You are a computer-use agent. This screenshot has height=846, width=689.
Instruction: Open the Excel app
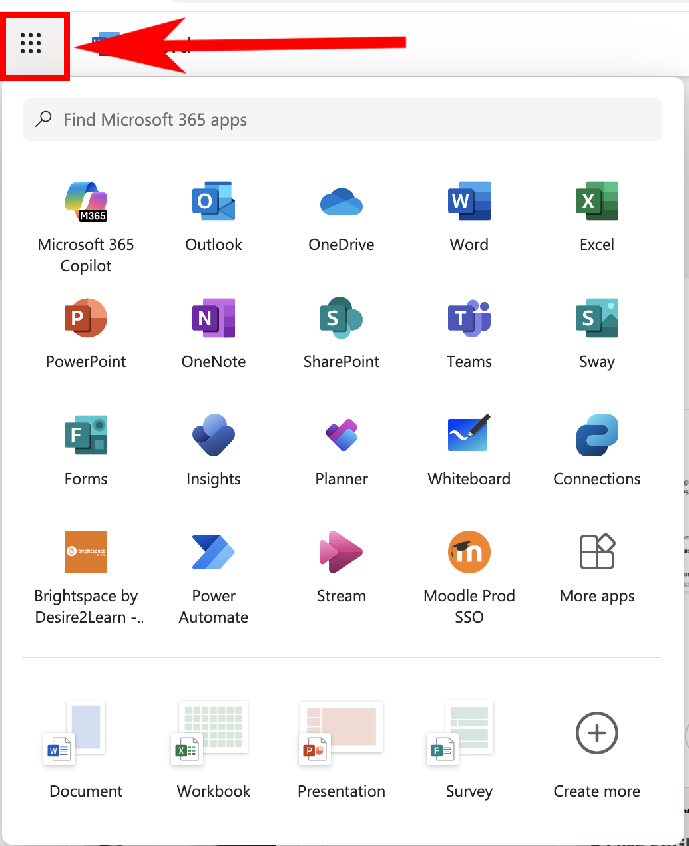click(597, 217)
